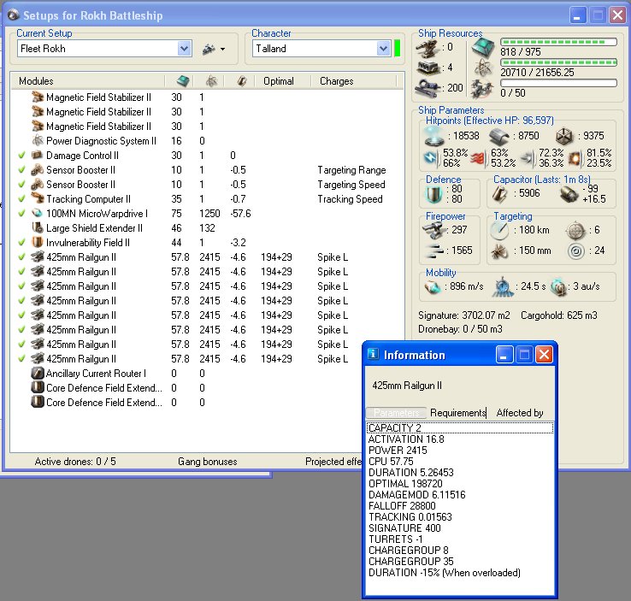Open the Gang bonuses section

click(207, 462)
